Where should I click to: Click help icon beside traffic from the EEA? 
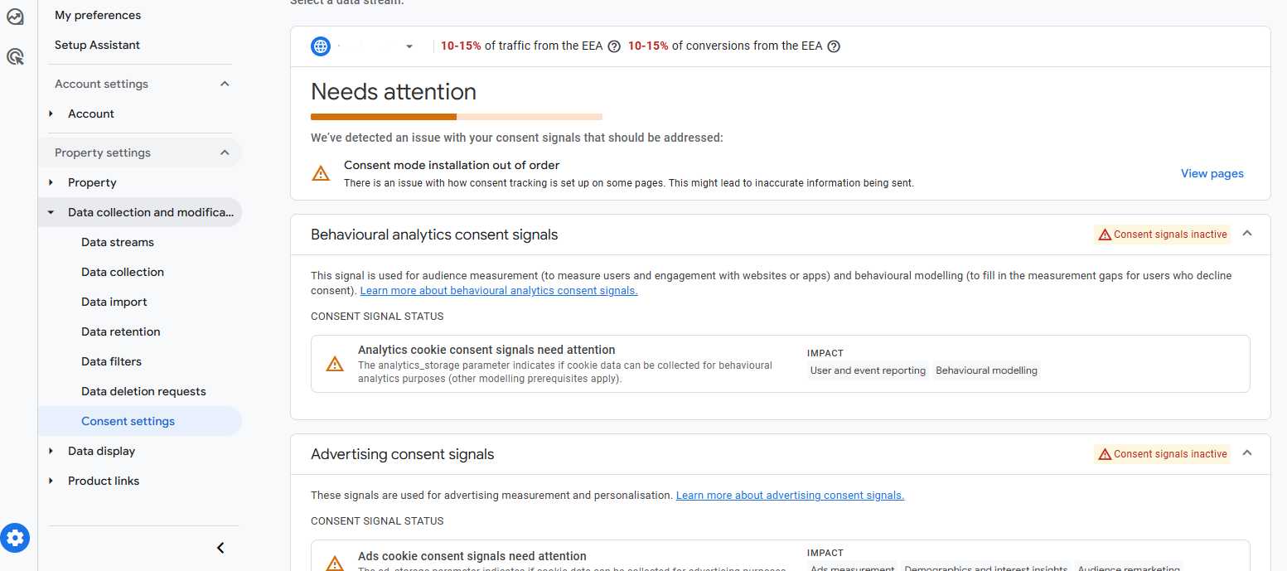[x=614, y=46]
